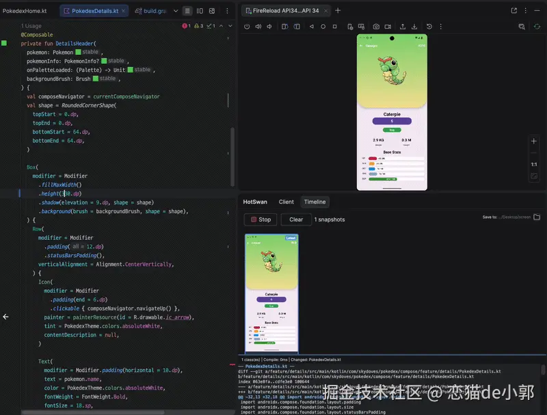Close the FireReload API34 device tab

pos(326,11)
